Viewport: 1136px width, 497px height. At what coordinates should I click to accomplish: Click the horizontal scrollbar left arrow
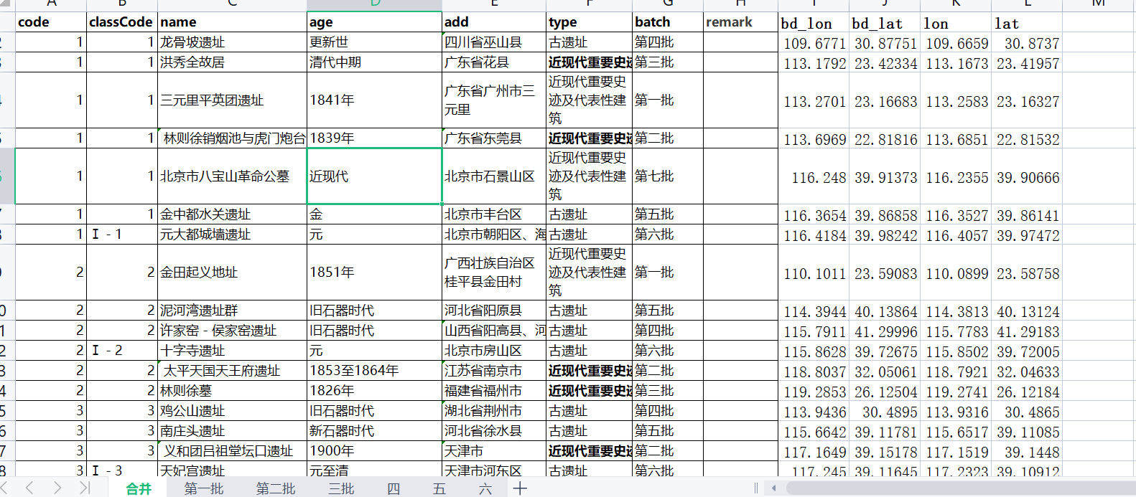[x=773, y=488]
